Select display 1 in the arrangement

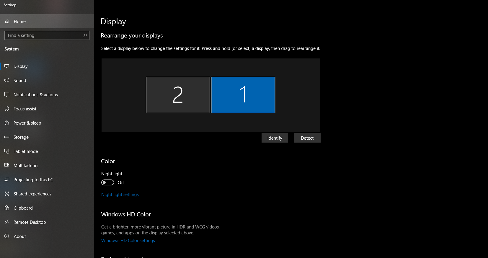pyautogui.click(x=243, y=95)
